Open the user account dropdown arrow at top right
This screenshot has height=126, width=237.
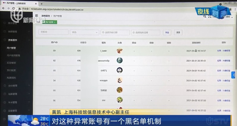pyautogui.click(x=232, y=18)
